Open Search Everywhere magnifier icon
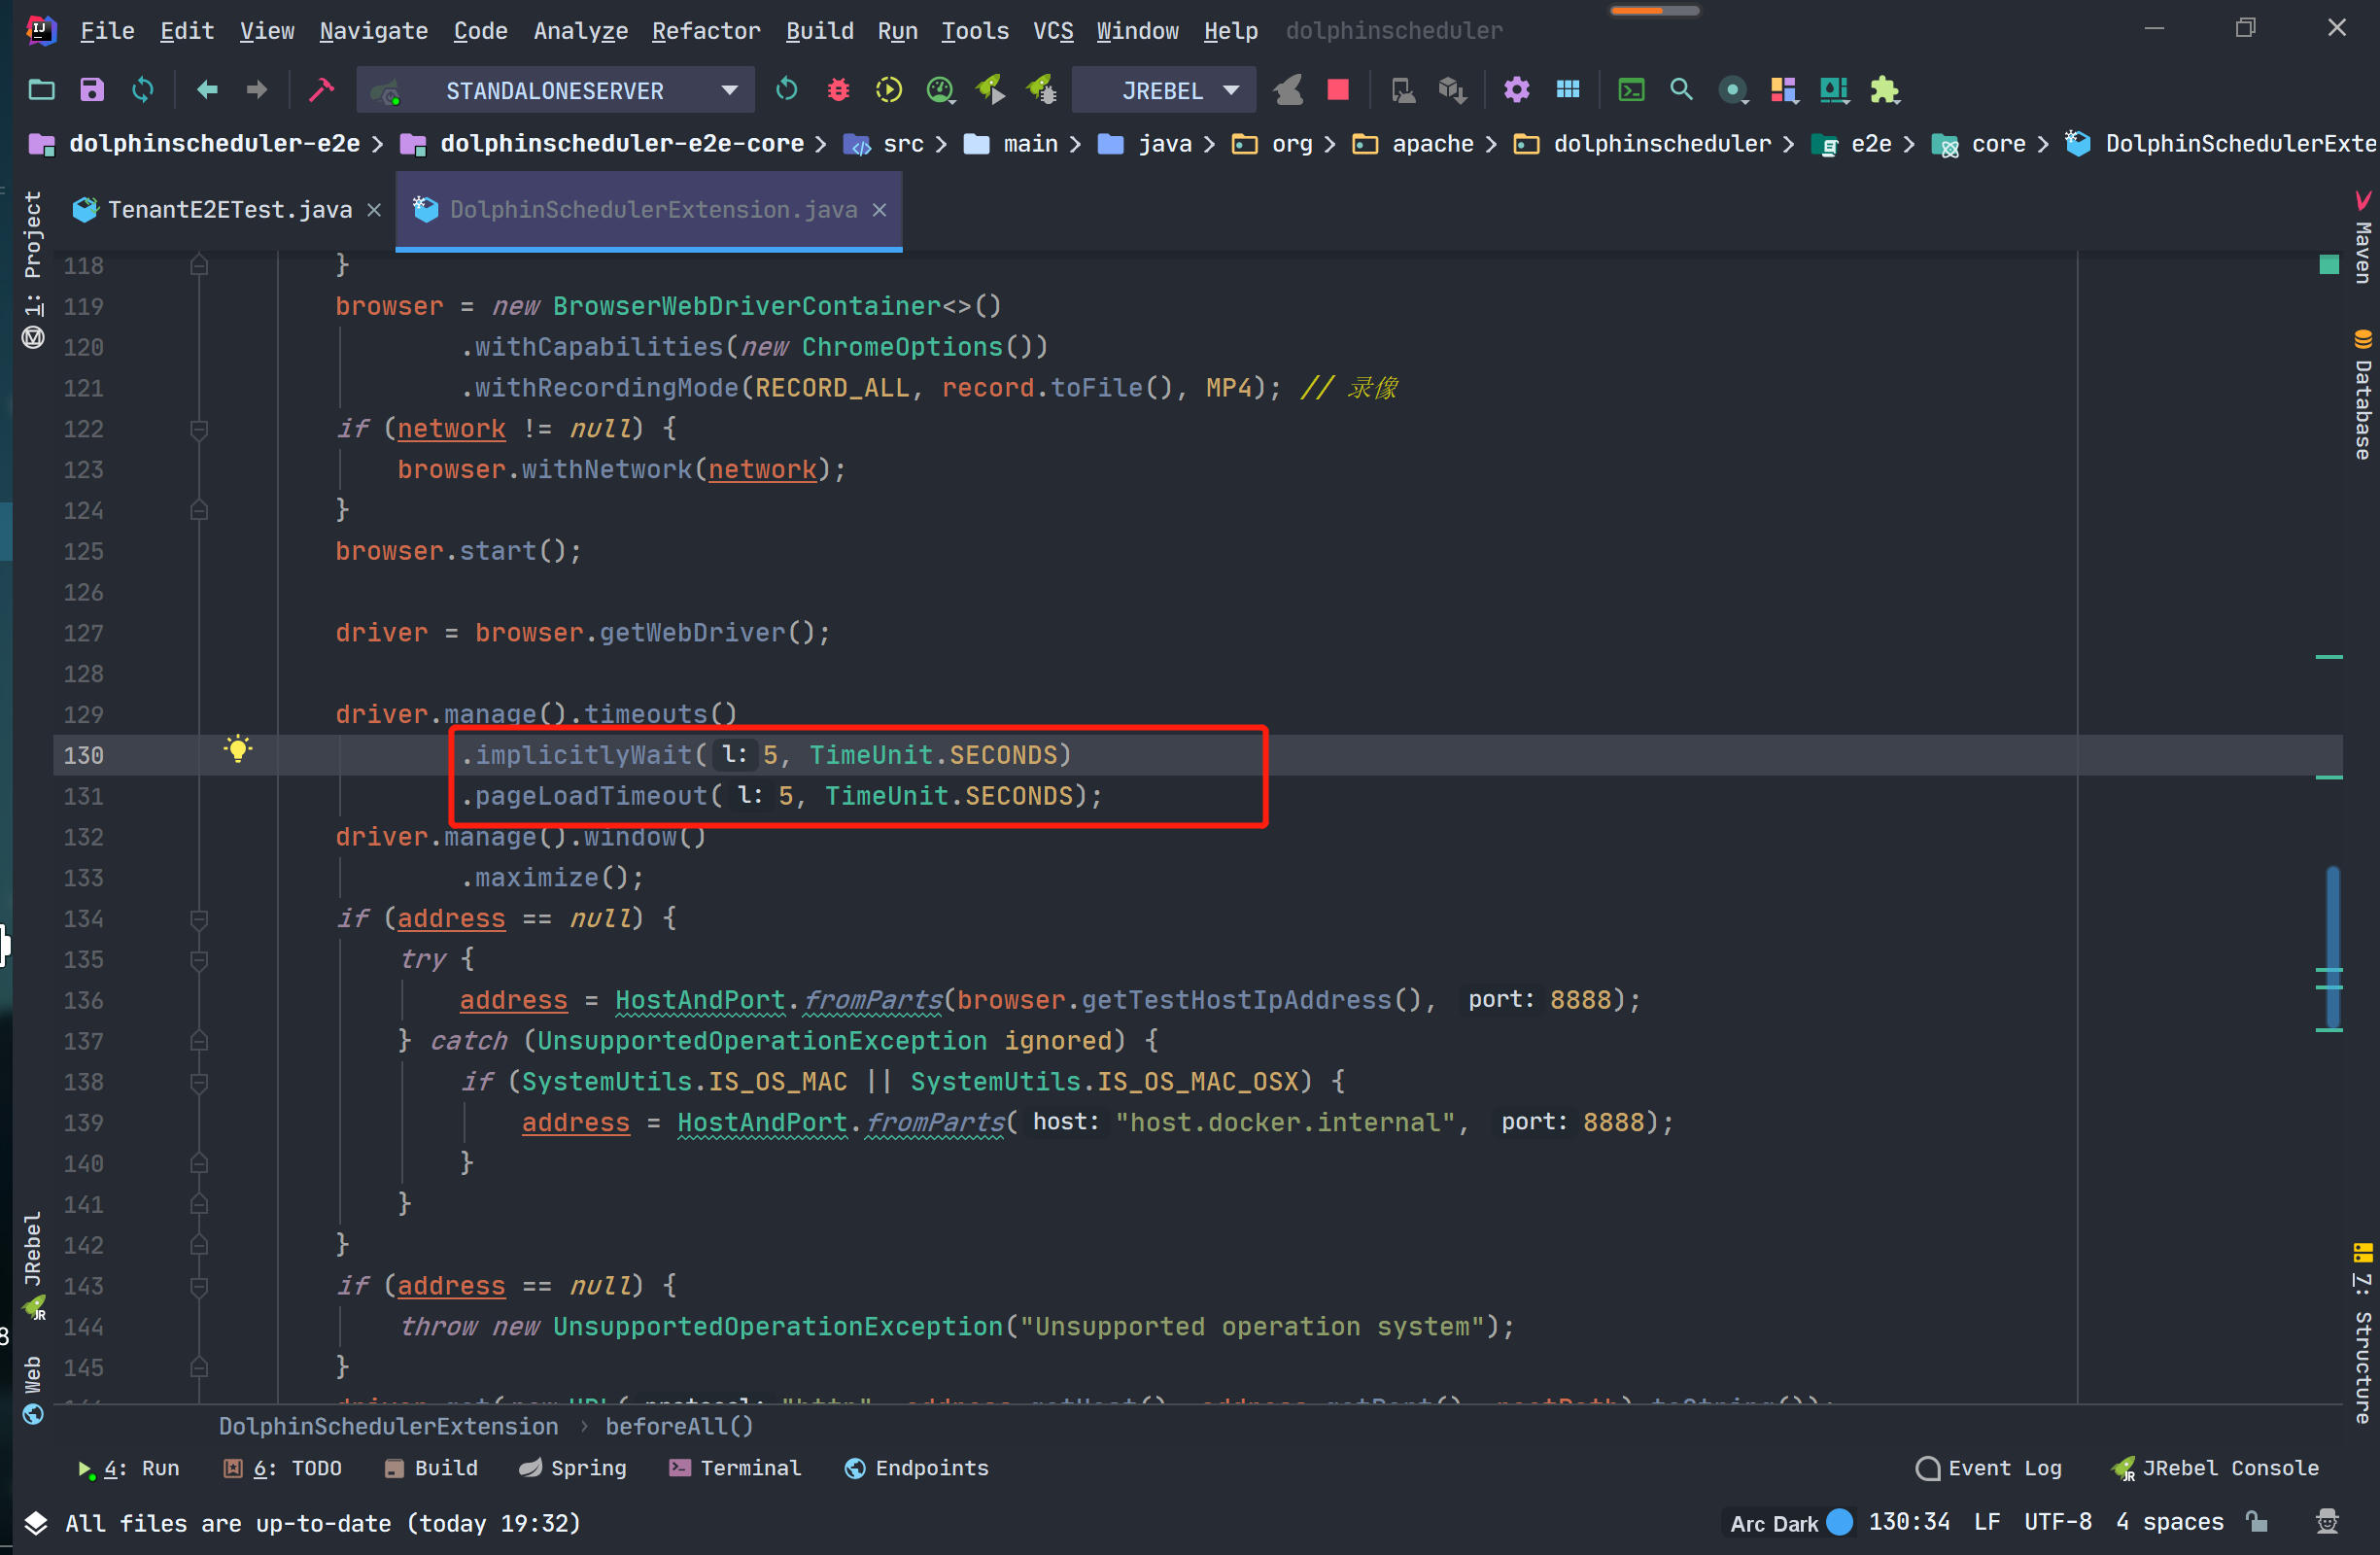Screen dimensions: 2380x1555 click(1681, 91)
